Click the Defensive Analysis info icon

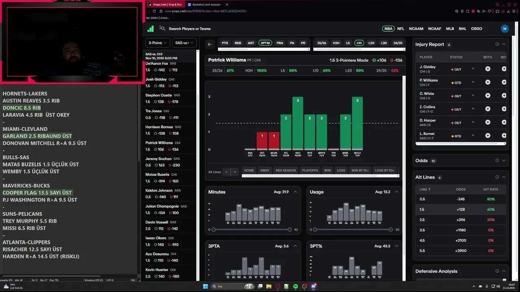(x=497, y=271)
